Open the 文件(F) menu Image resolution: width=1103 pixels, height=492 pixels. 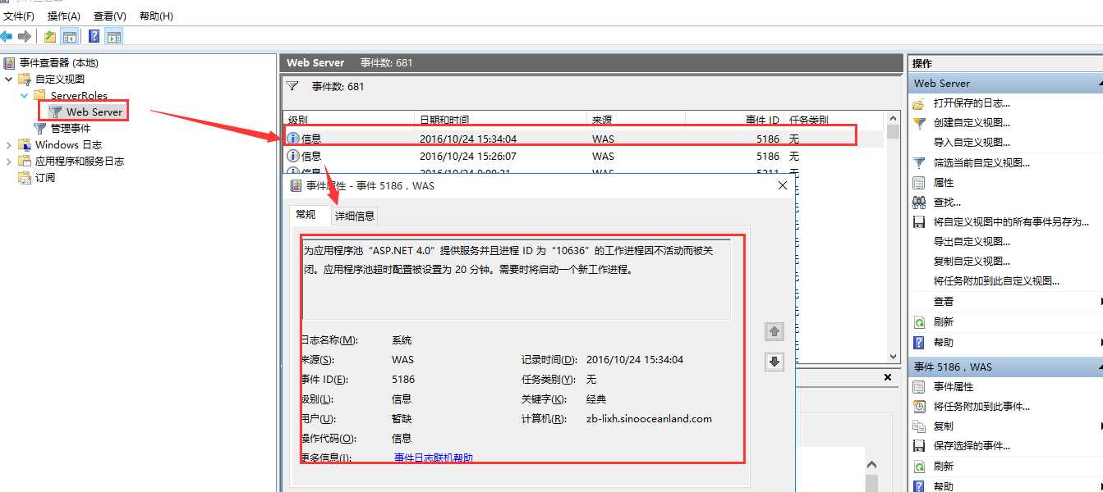[x=19, y=16]
